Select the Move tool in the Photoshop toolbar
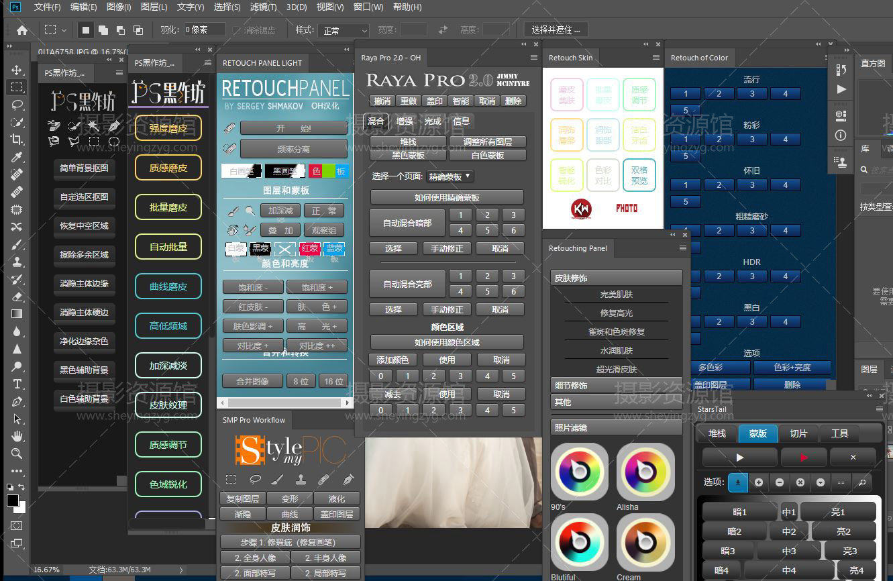The image size is (893, 581). (x=17, y=70)
